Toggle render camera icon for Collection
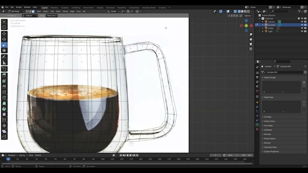308x173 pixels. 305,19
